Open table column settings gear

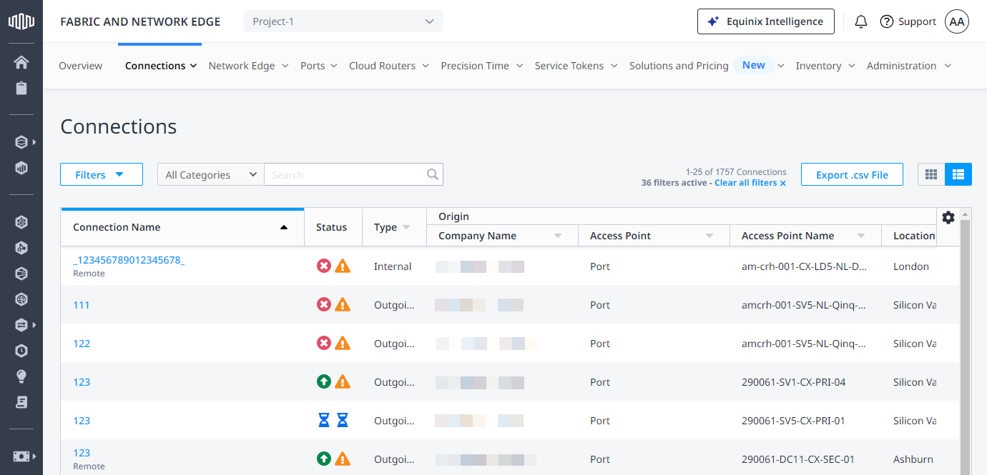(x=948, y=218)
